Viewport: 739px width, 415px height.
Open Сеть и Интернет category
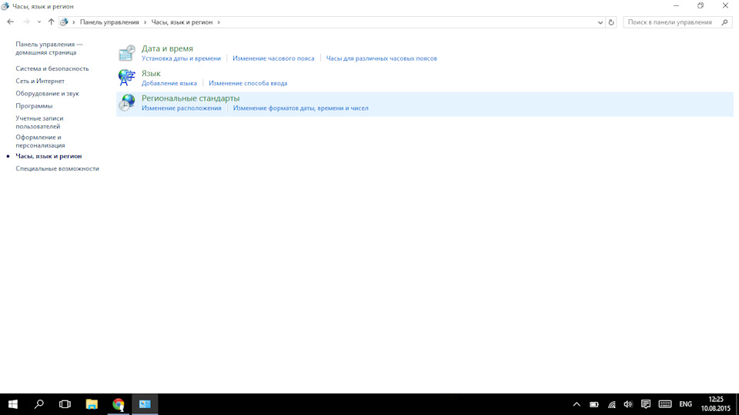40,81
